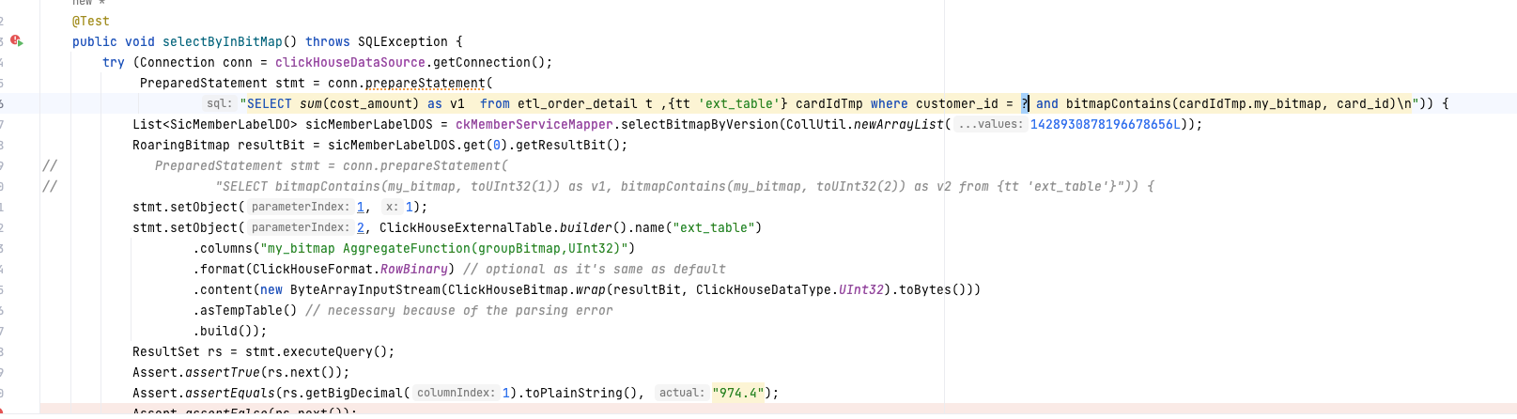Click the CollUtil class name

816,124
